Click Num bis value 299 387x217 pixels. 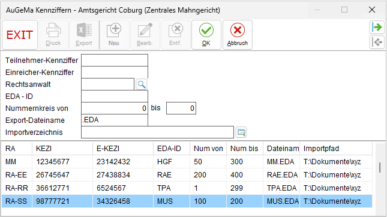tap(236, 188)
